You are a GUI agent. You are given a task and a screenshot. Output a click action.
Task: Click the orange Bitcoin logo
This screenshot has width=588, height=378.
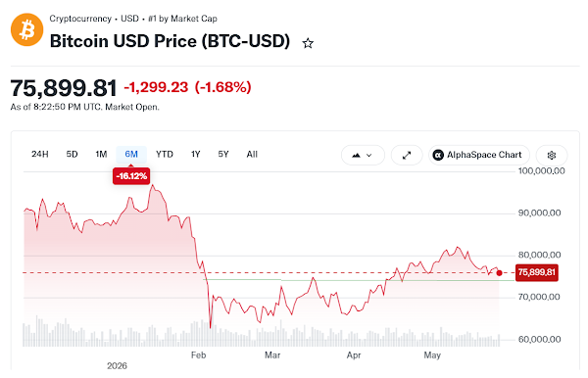pos(27,29)
